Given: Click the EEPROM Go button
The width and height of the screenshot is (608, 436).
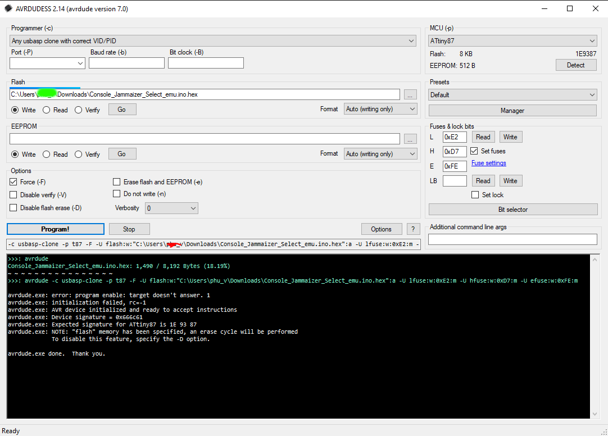Looking at the screenshot, I should point(122,154).
